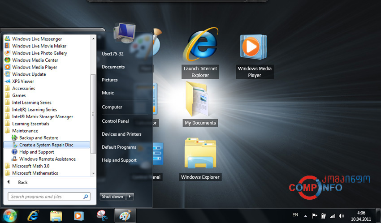Open Documents from the Start menu
Image resolution: width=381 pixels, height=223 pixels.
coord(113,67)
